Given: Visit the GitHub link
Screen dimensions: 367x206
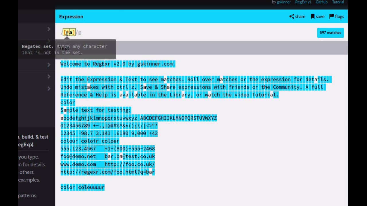Looking at the screenshot, I should tap(321, 2).
